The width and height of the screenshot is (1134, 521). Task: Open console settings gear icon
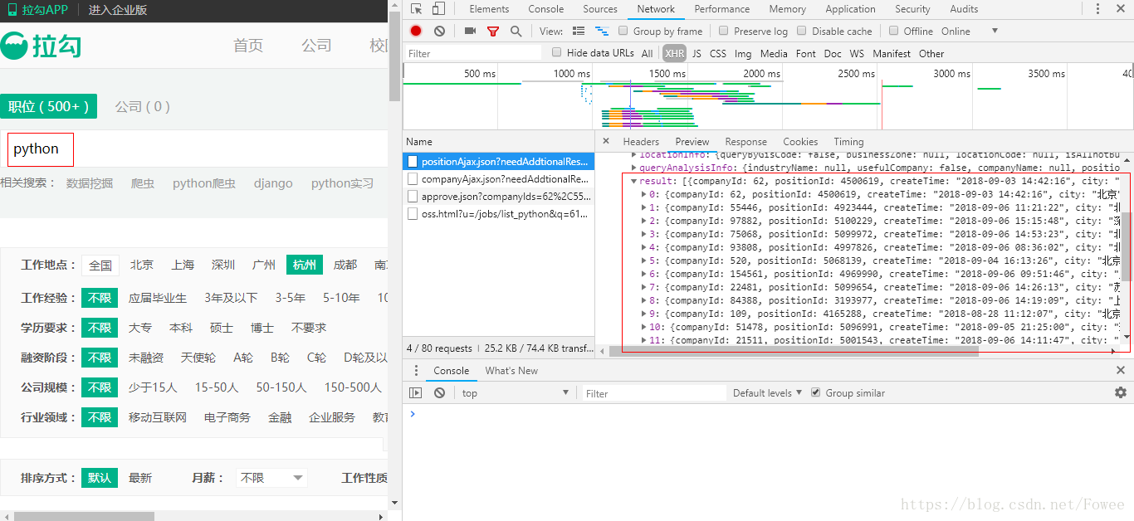pos(1121,392)
